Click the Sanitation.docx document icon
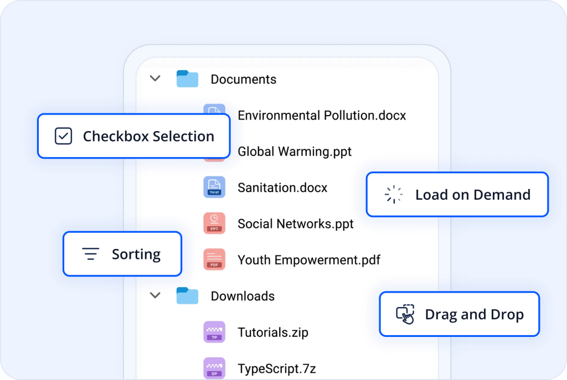The image size is (567, 380). point(214,187)
